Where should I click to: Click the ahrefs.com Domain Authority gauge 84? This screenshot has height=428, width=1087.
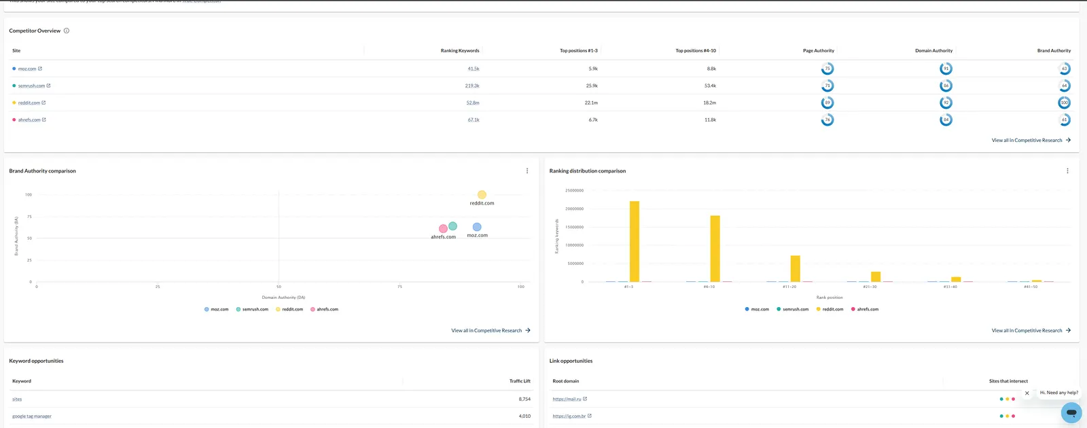(946, 120)
